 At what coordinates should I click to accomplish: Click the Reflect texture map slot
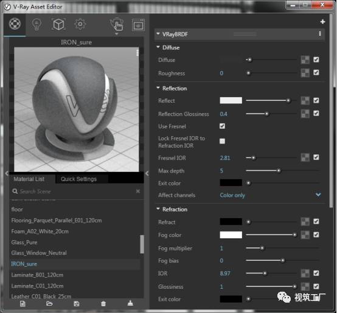[305, 100]
